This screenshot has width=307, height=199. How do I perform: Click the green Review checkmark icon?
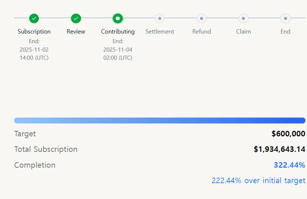click(x=76, y=18)
